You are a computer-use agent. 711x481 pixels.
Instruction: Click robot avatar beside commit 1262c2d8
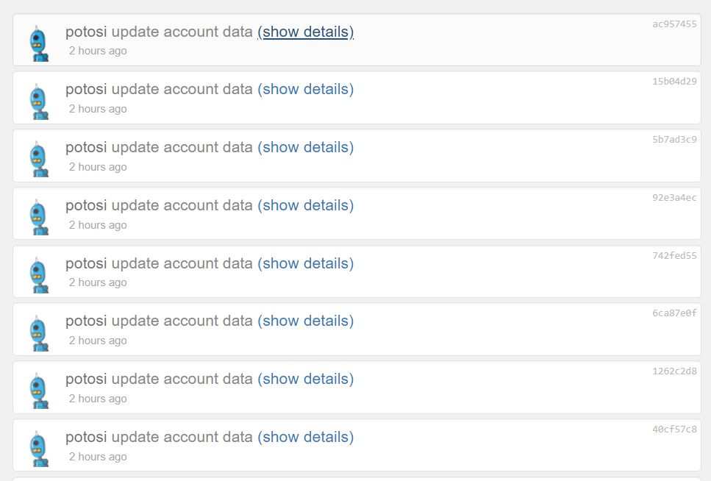(x=40, y=391)
